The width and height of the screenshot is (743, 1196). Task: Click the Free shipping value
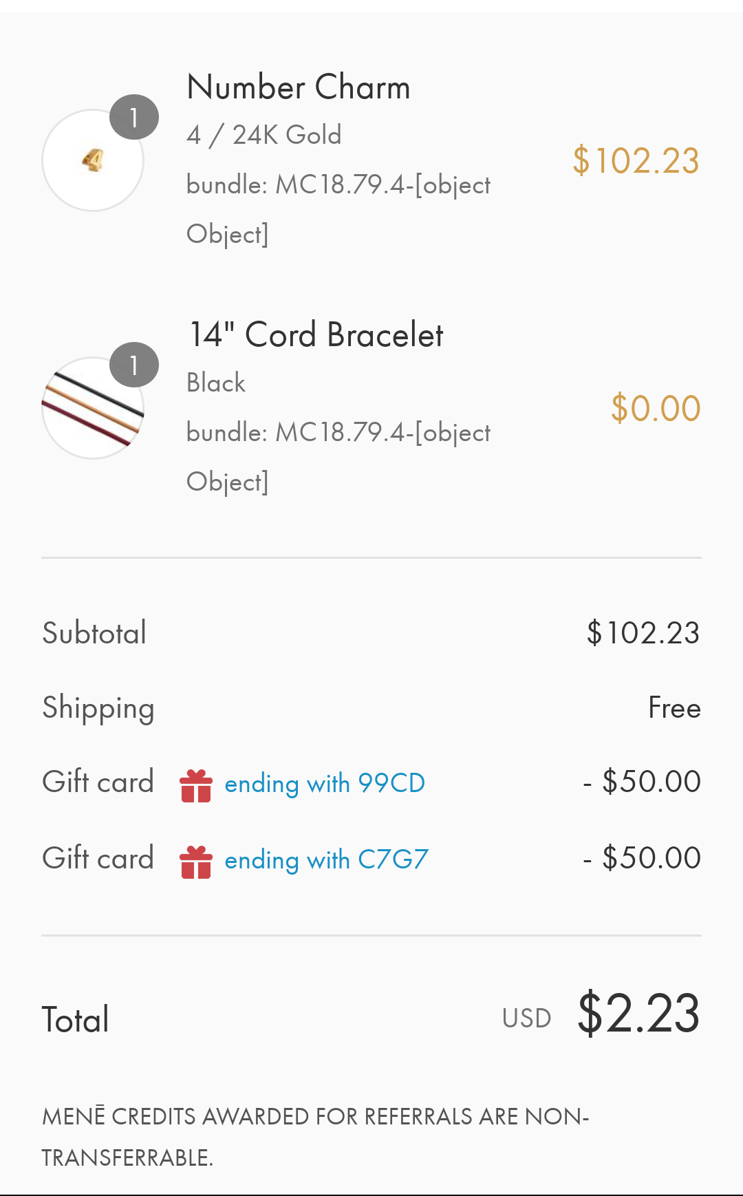(x=675, y=708)
